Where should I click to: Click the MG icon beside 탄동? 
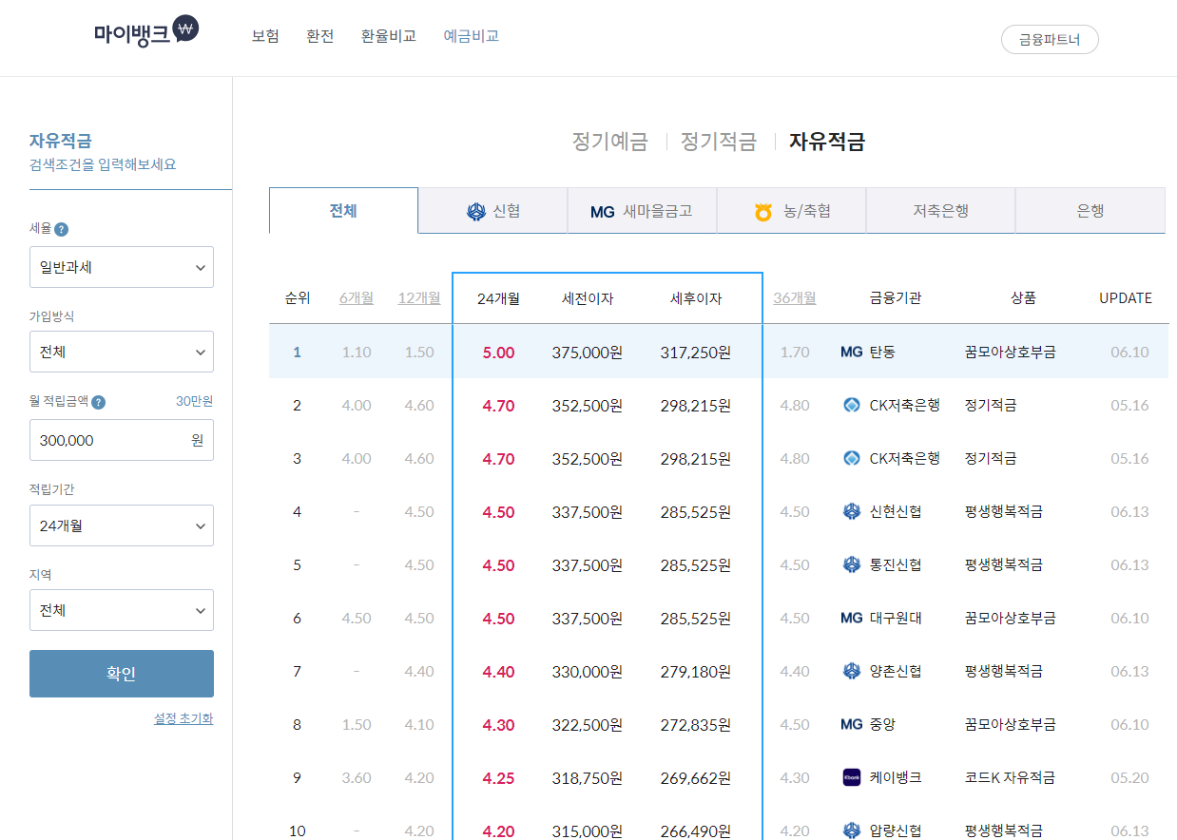coord(852,353)
